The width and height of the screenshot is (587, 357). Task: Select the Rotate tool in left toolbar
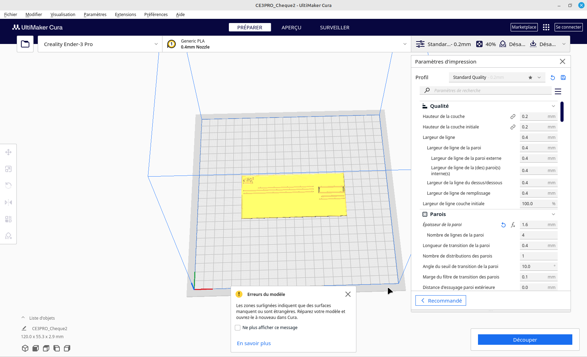[x=8, y=186]
